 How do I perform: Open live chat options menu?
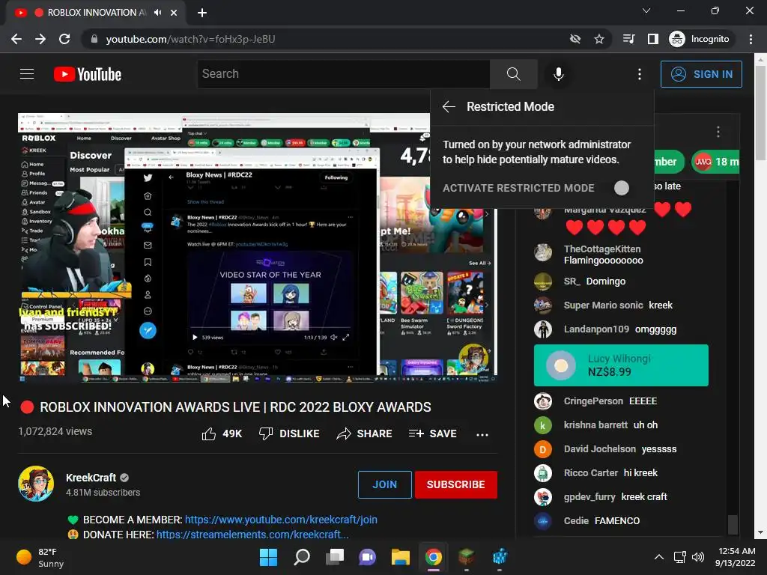(718, 132)
